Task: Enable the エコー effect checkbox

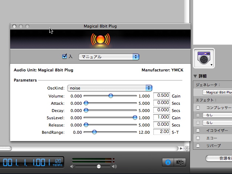Action: 198,138
